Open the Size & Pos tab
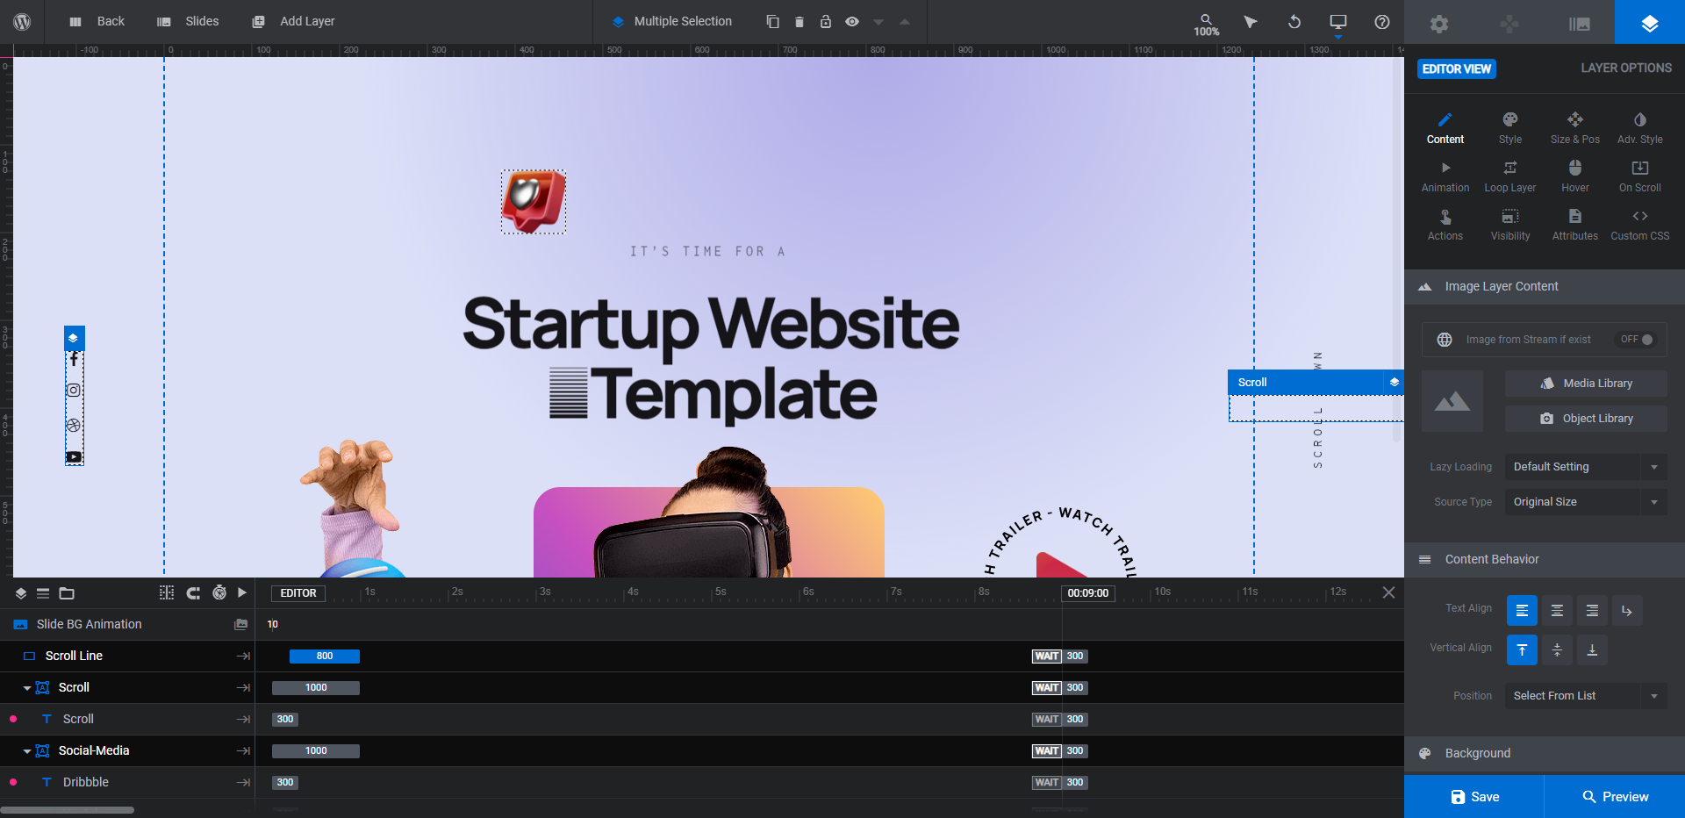1685x818 pixels. coord(1574,128)
